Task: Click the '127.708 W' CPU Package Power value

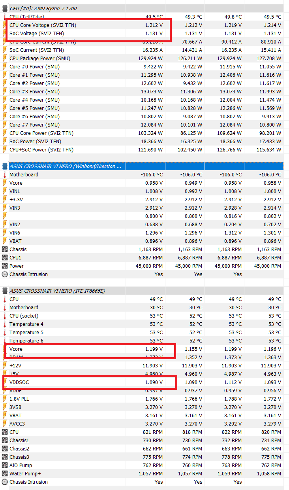Action: click(x=269, y=58)
